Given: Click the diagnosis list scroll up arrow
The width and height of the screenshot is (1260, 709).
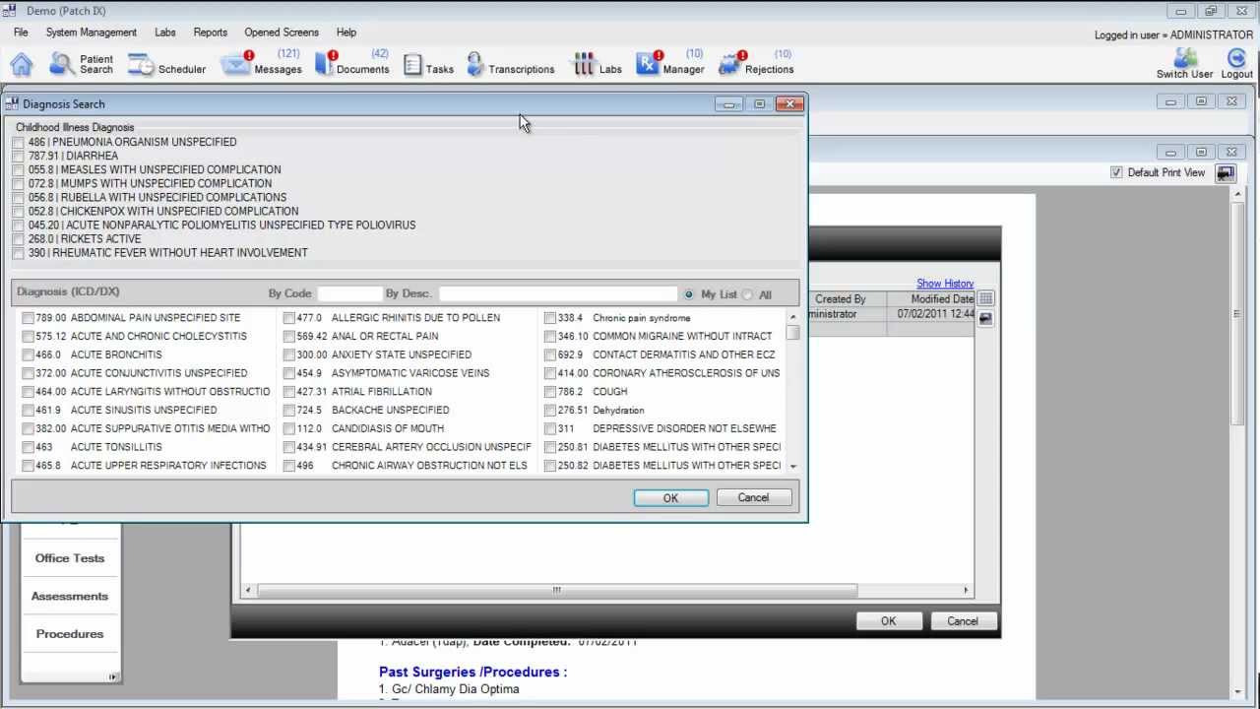Looking at the screenshot, I should click(x=793, y=317).
